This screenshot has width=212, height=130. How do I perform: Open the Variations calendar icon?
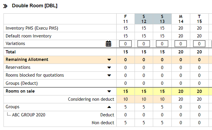(x=108, y=44)
